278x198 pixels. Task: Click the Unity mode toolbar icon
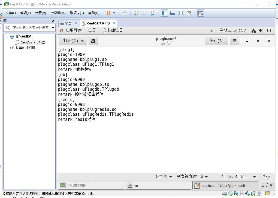pyautogui.click(x=189, y=13)
